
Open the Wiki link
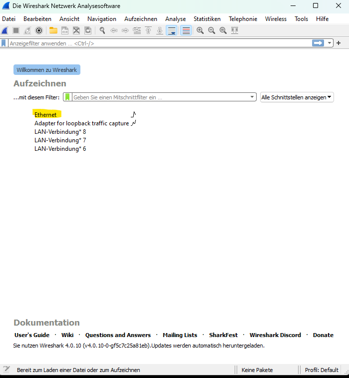67,335
